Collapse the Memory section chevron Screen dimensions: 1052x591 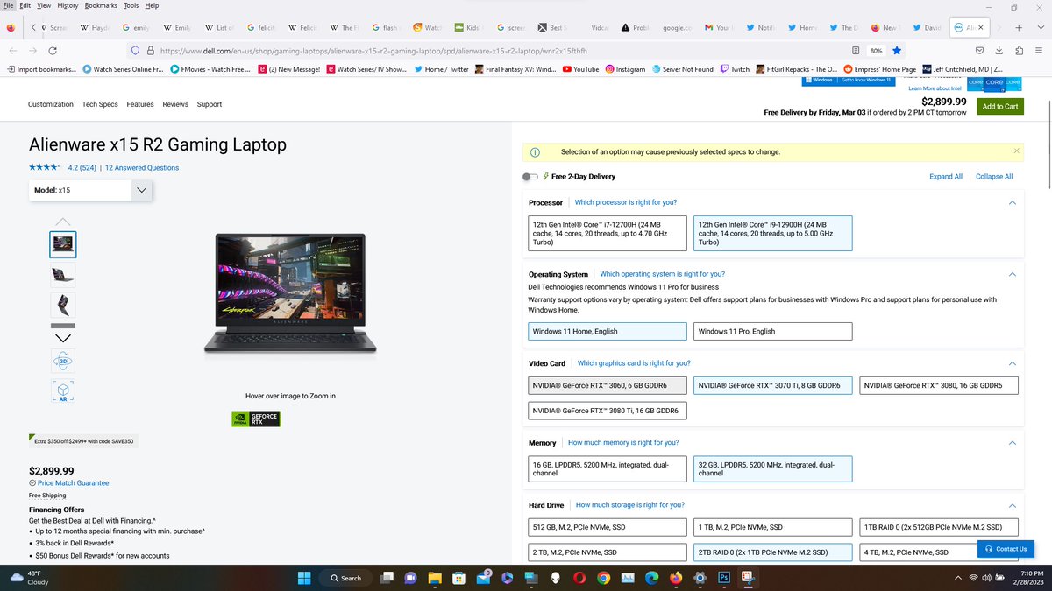pyautogui.click(x=1012, y=443)
